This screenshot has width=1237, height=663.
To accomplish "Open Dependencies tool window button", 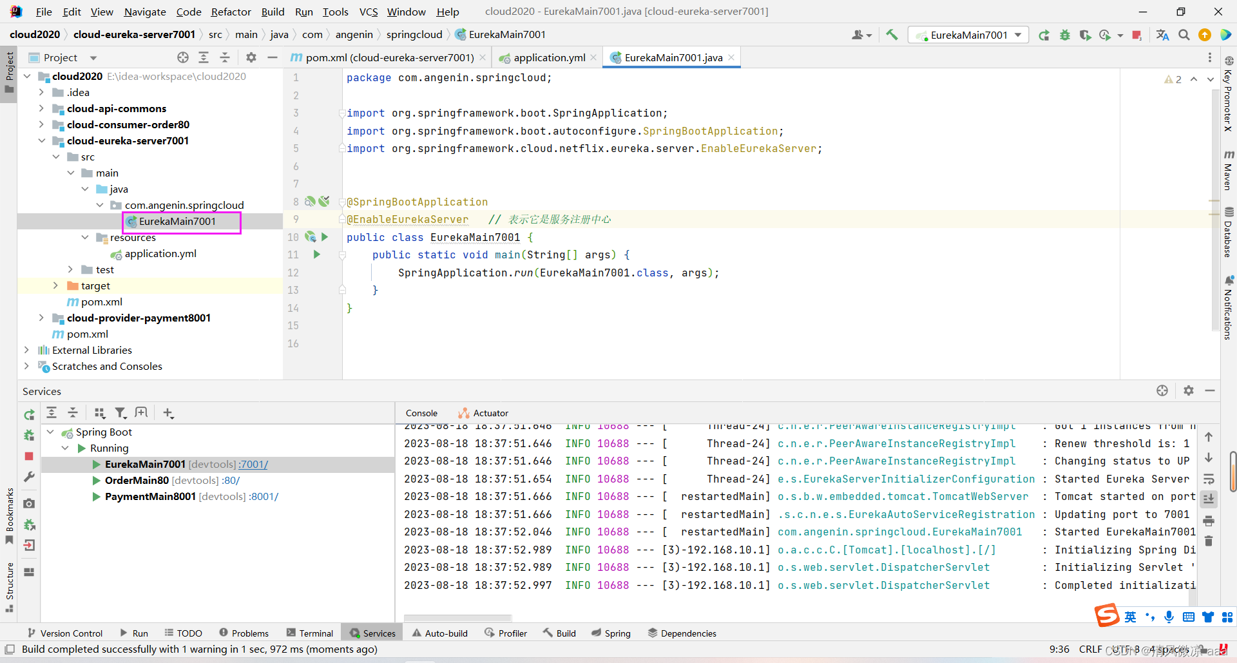I will [x=682, y=633].
